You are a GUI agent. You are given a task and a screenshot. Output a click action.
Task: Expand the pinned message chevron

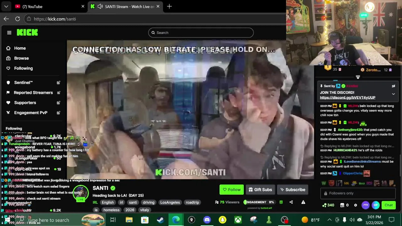393,94
